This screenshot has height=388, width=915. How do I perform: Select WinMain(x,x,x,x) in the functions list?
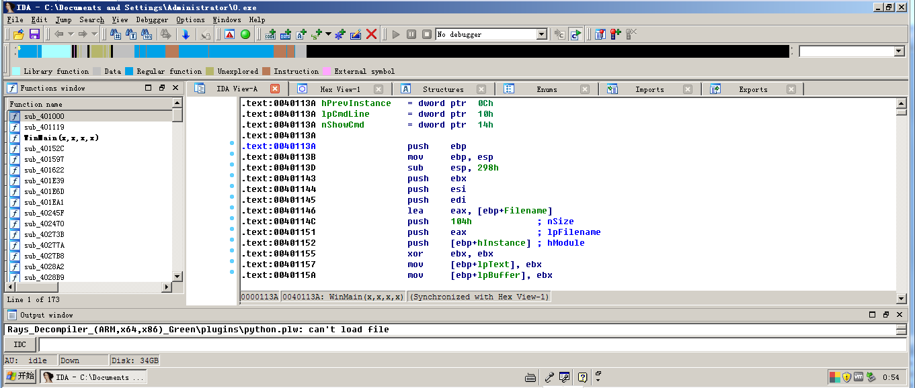tap(62, 138)
